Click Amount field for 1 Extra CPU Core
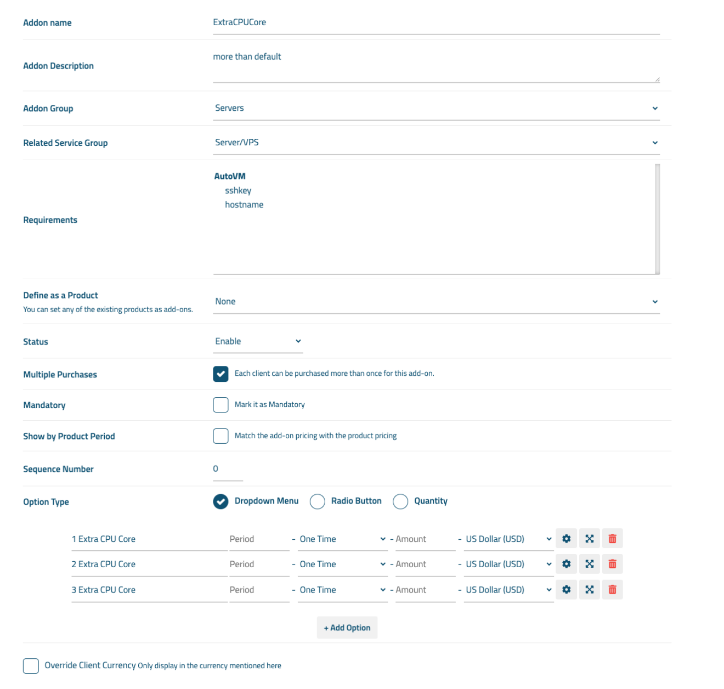This screenshot has width=724, height=689. coord(425,539)
